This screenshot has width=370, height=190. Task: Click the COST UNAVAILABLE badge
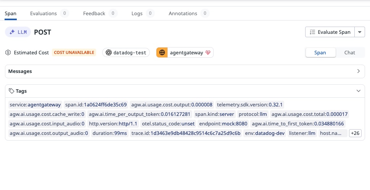[x=74, y=52]
